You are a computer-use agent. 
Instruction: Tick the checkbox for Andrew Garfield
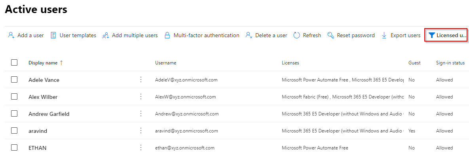[x=14, y=113]
